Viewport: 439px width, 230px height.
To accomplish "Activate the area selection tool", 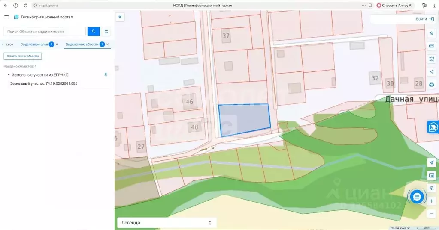I will click(432, 59).
